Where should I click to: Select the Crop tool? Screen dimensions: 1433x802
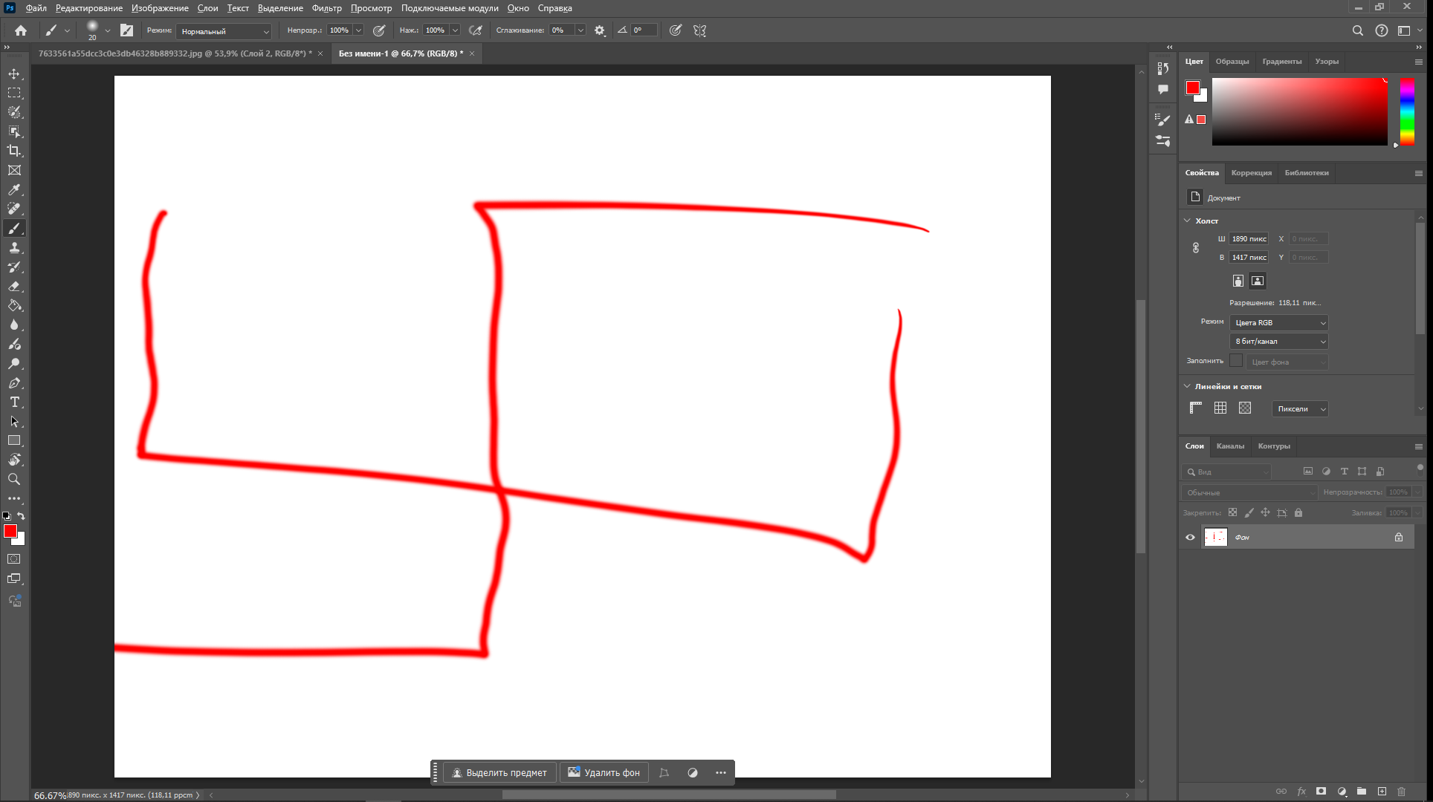click(14, 151)
